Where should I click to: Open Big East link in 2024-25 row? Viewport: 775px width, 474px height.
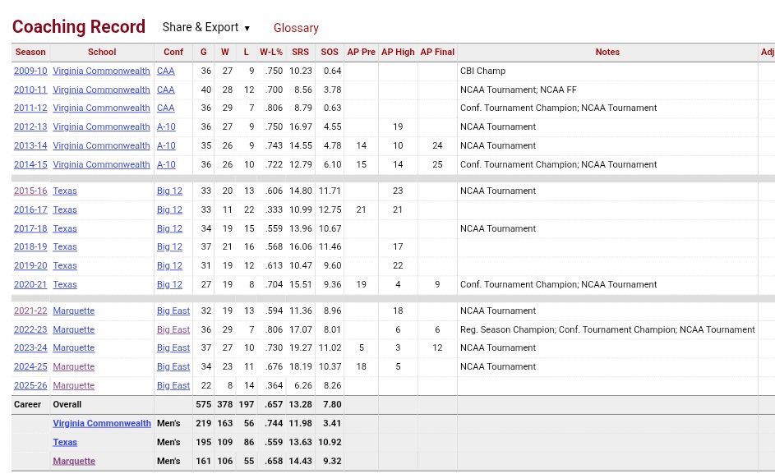coord(173,366)
